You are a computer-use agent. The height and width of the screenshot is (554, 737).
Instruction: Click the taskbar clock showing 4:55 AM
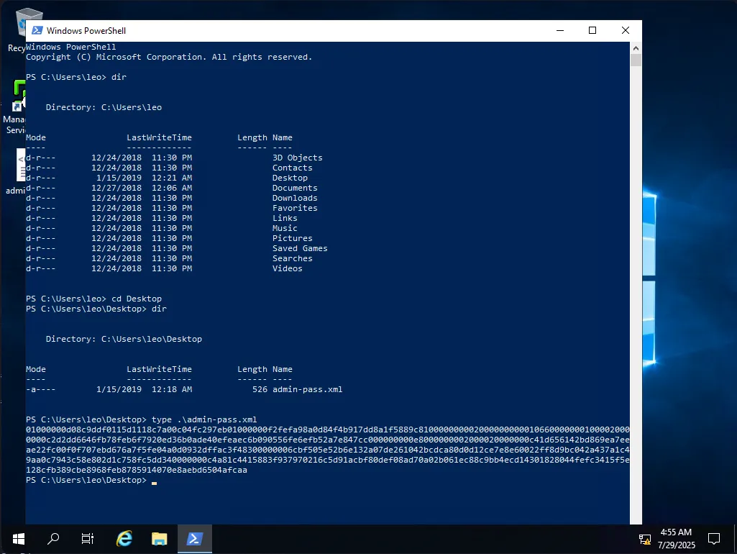tap(676, 538)
